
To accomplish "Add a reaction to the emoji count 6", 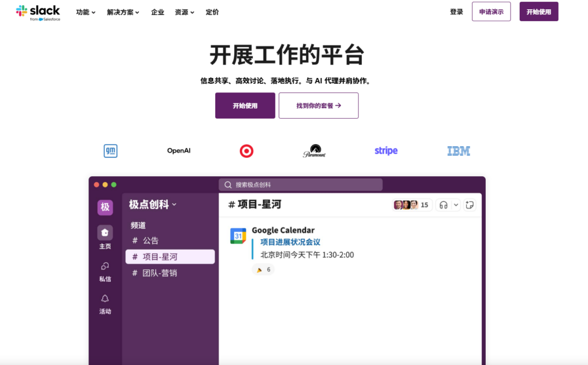I will [263, 269].
